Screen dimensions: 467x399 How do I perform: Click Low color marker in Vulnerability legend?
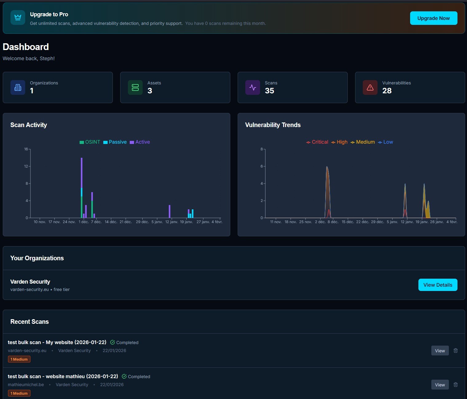[x=380, y=142]
